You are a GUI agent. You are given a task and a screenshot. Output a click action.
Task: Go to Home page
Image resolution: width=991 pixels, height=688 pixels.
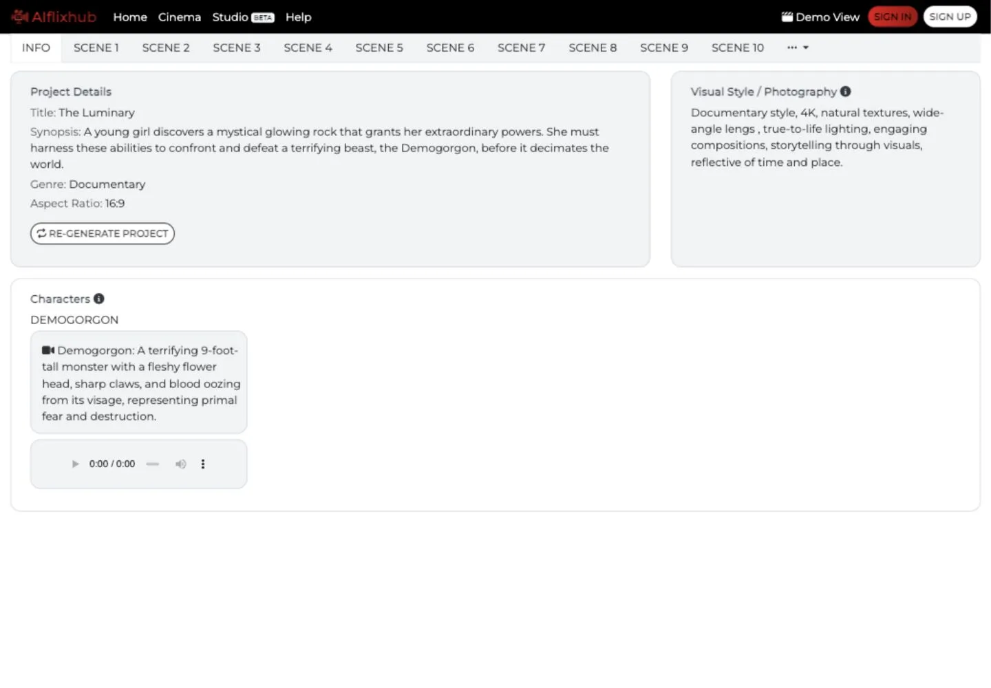tap(130, 17)
